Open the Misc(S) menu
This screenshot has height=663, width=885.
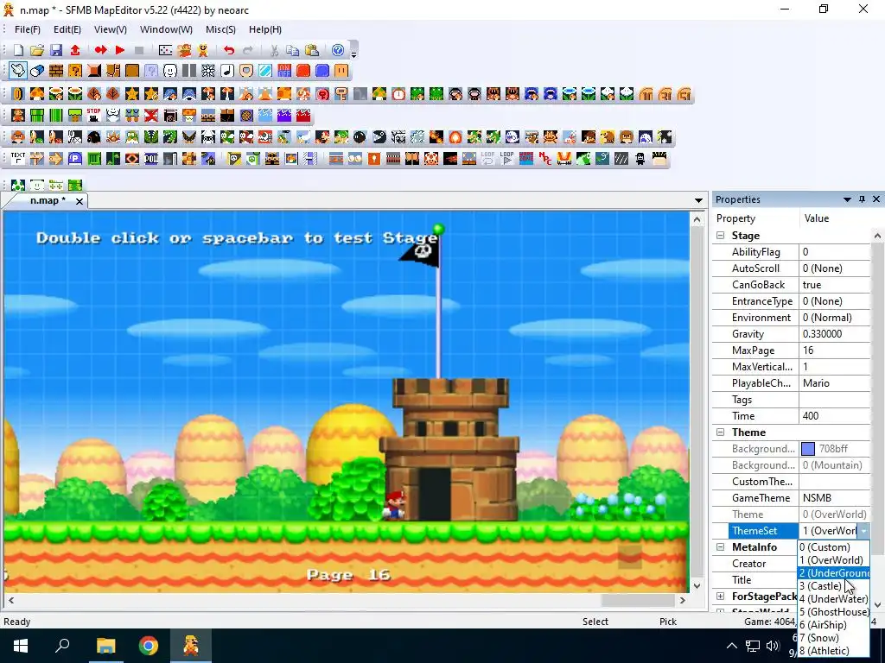click(x=220, y=29)
